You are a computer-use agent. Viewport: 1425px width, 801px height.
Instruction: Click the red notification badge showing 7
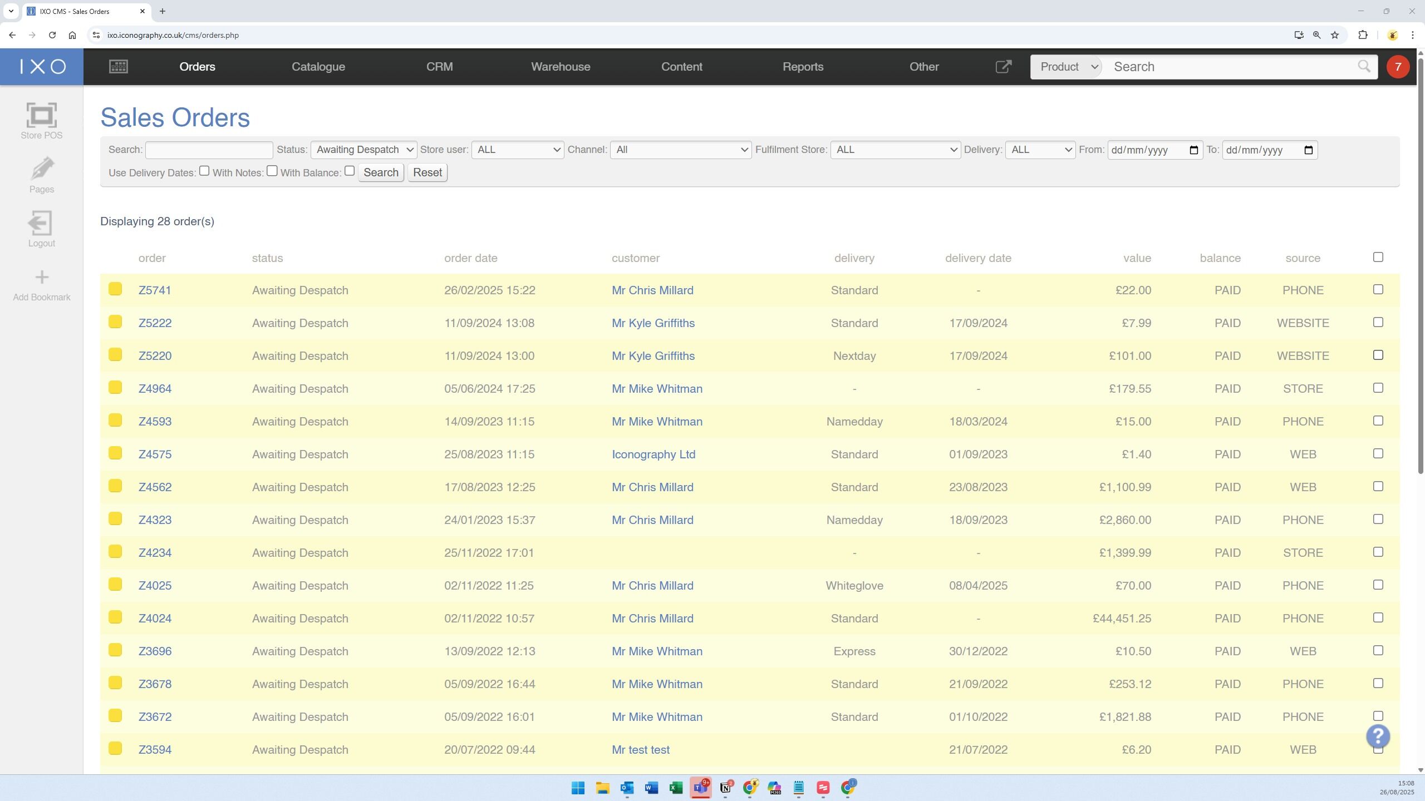(x=1398, y=67)
